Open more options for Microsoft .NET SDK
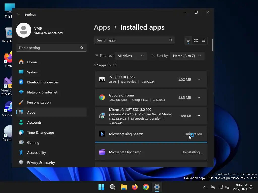Image resolution: width=258 pixels, height=193 pixels. (198, 116)
